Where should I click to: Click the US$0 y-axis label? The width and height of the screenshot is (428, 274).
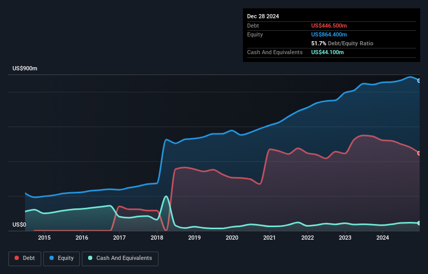coord(19,225)
